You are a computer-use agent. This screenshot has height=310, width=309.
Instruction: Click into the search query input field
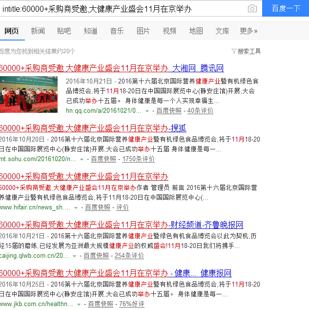tap(123, 9)
